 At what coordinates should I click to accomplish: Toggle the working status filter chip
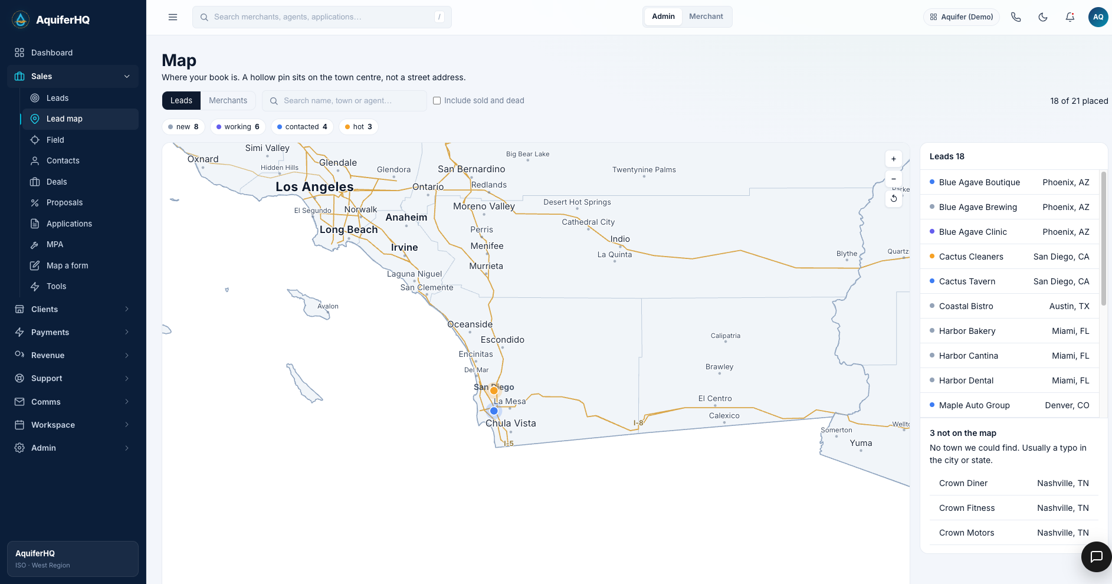pos(238,127)
